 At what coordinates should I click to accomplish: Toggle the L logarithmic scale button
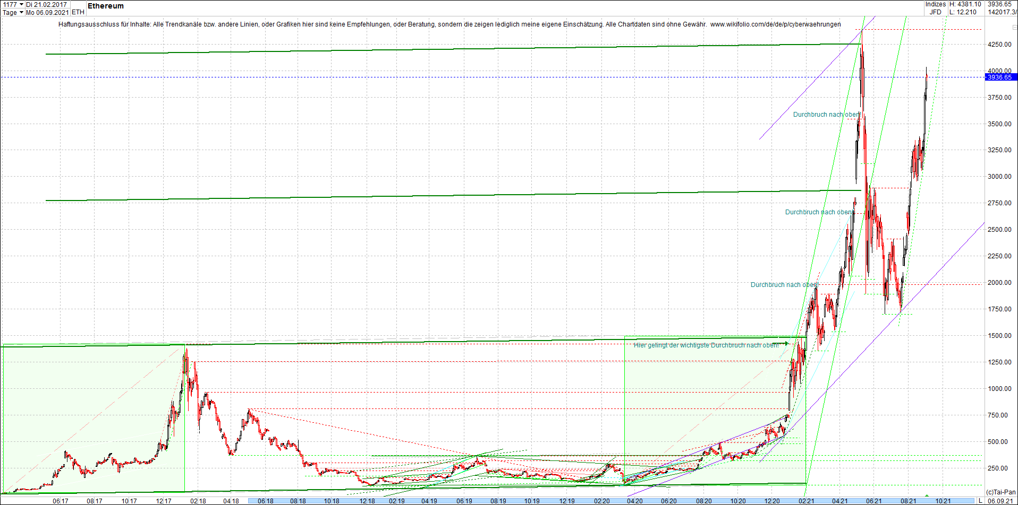tap(981, 501)
